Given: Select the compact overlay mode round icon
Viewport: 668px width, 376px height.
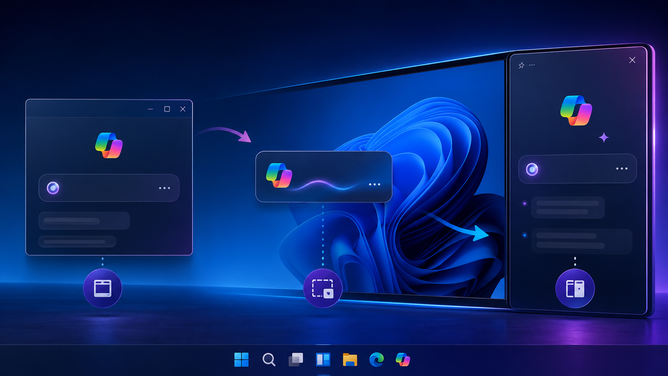Looking at the screenshot, I should [x=323, y=289].
